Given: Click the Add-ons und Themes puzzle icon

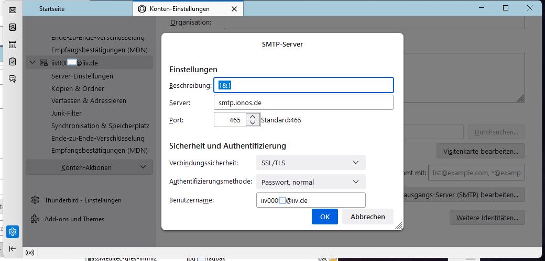Looking at the screenshot, I should click(35, 219).
